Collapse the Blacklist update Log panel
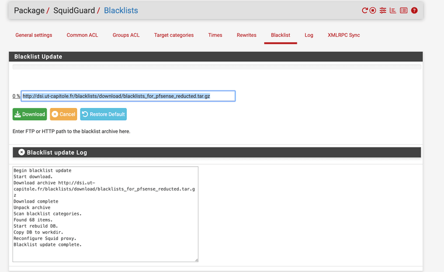This screenshot has height=272, width=444. coord(22,152)
